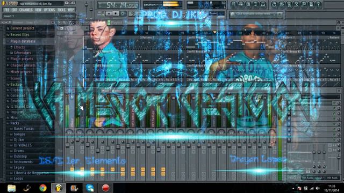Select the Backup folder

[16, 85]
